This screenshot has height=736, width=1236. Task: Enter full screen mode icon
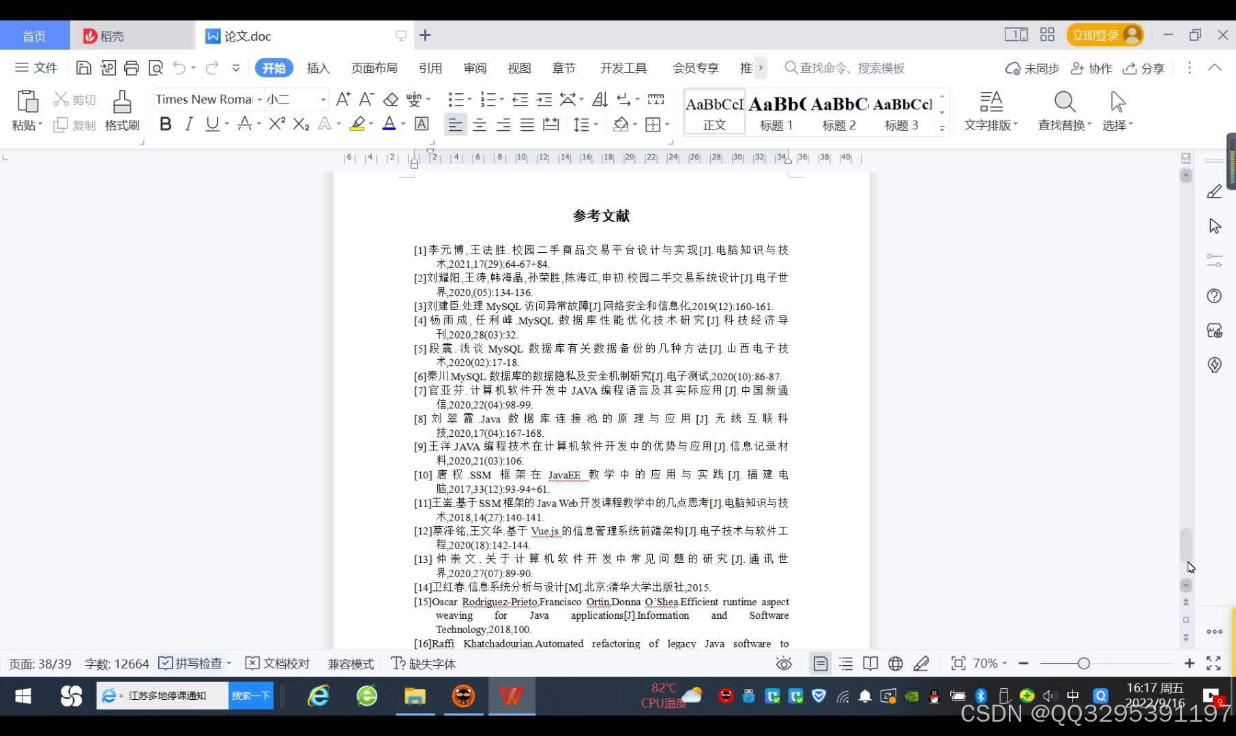(1213, 663)
